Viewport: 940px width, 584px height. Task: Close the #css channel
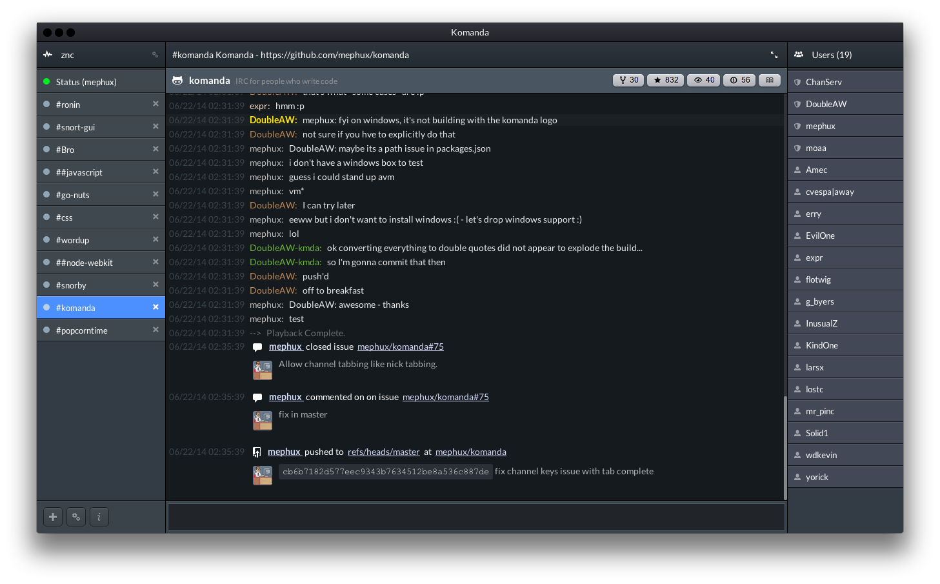(x=155, y=217)
